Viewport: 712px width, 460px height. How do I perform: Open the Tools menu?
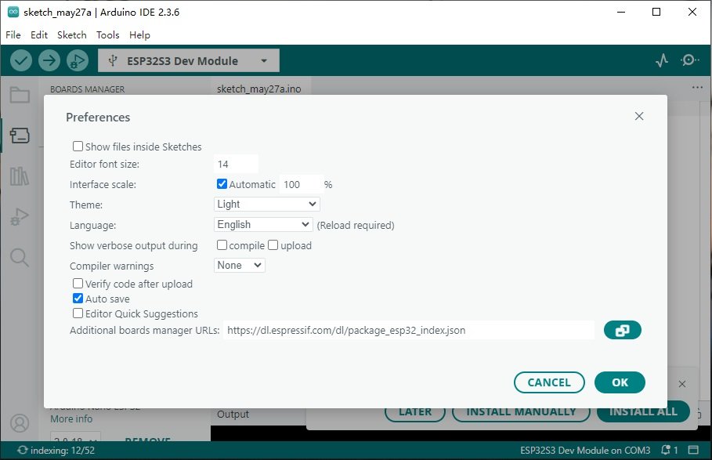(107, 35)
